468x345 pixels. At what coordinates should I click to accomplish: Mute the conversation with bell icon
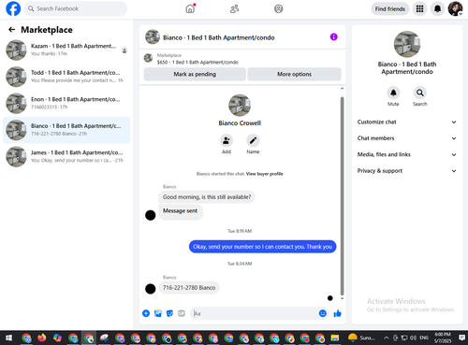(393, 93)
